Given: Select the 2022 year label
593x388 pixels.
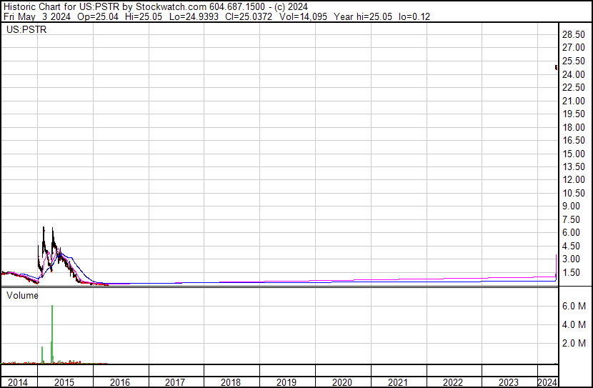Looking at the screenshot, I should click(x=454, y=382).
